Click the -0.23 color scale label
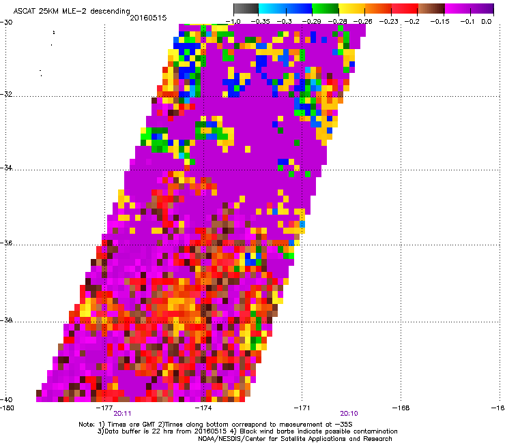Screen dimensions: 505x443 point(388,22)
